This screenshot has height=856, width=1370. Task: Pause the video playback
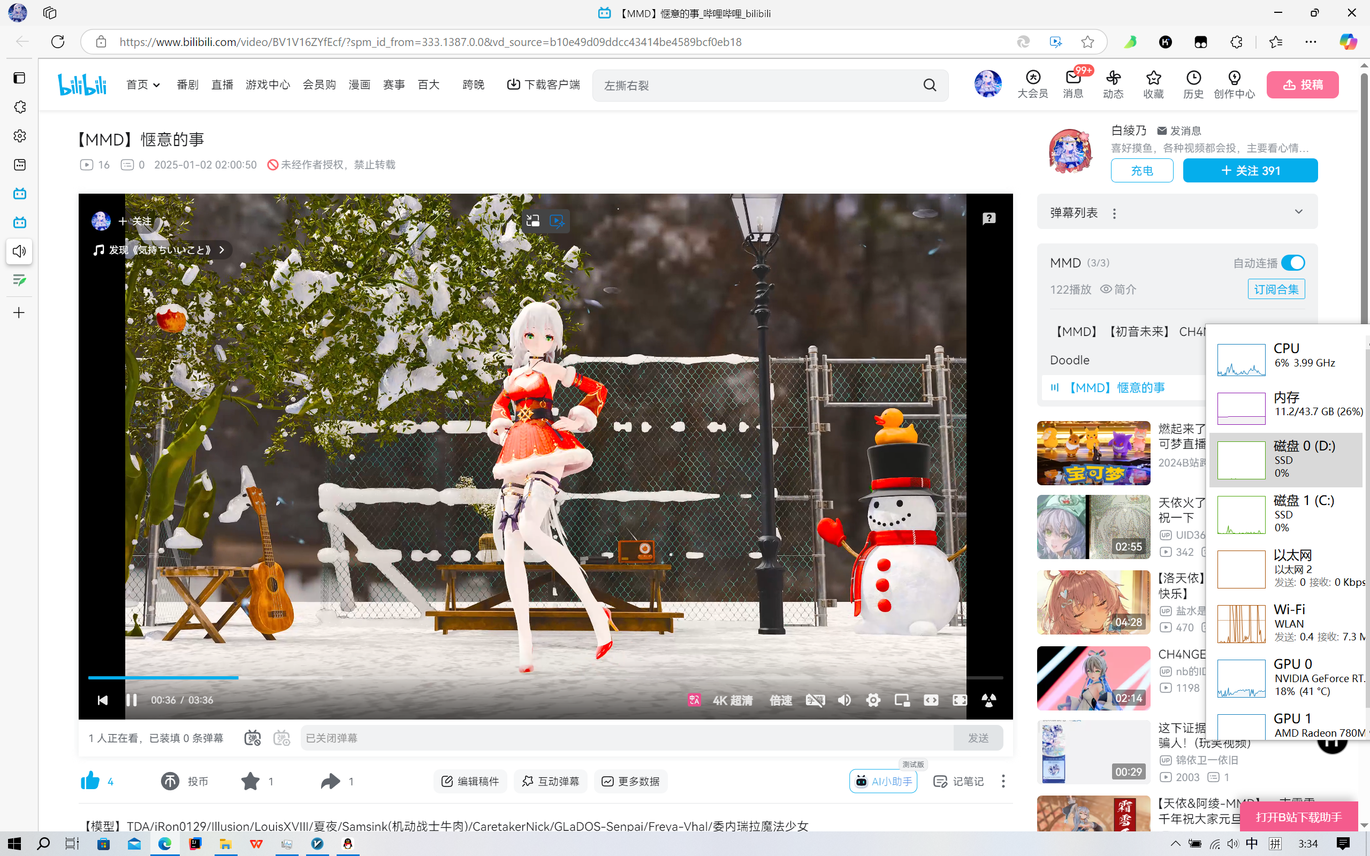(x=131, y=700)
